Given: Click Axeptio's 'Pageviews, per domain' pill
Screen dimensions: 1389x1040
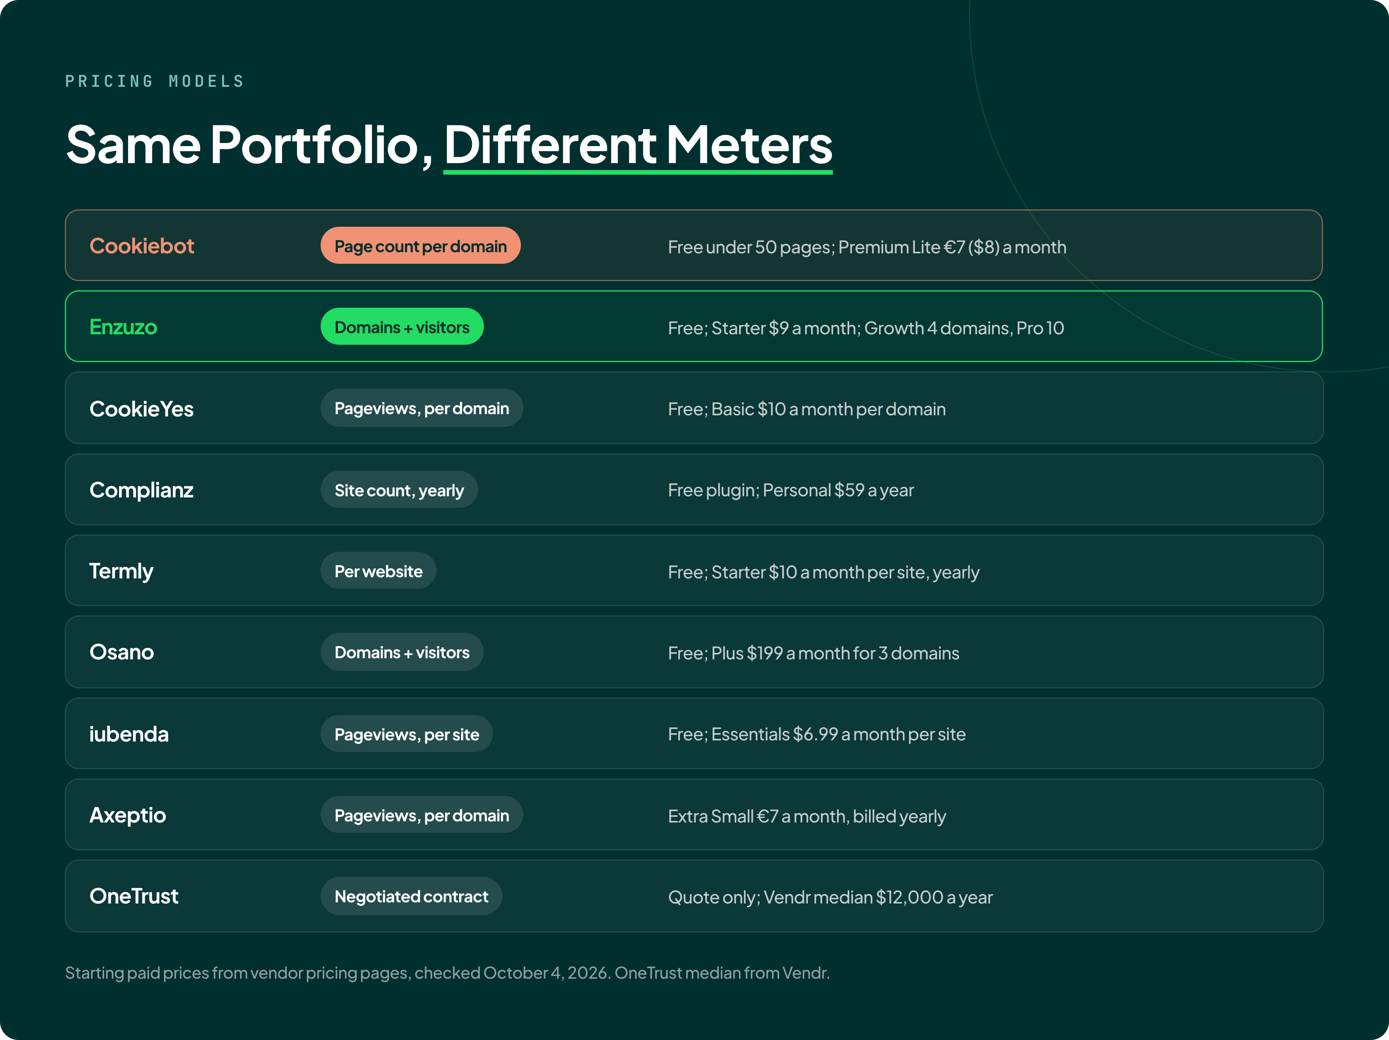Looking at the screenshot, I should point(421,815).
